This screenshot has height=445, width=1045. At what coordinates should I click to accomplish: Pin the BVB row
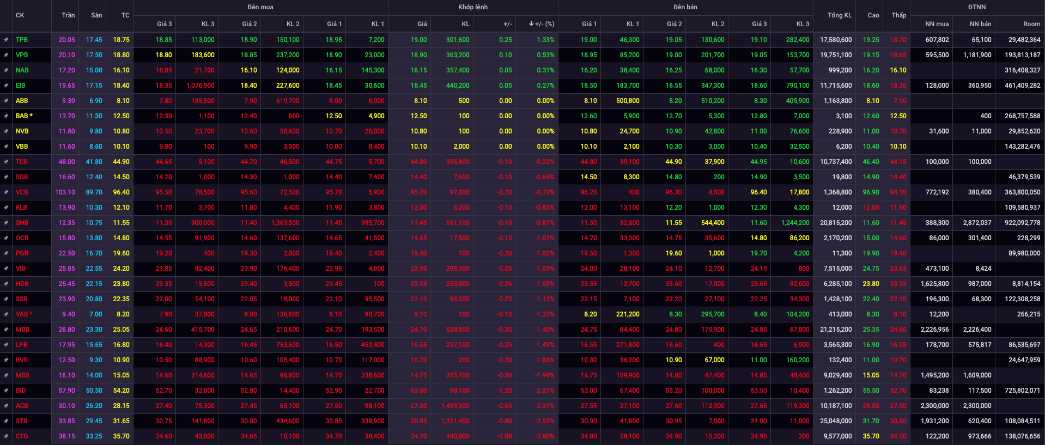click(x=6, y=360)
